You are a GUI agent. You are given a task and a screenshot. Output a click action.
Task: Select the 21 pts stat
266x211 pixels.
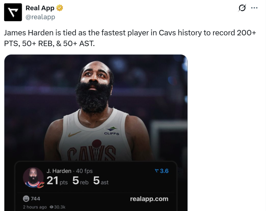click(57, 181)
